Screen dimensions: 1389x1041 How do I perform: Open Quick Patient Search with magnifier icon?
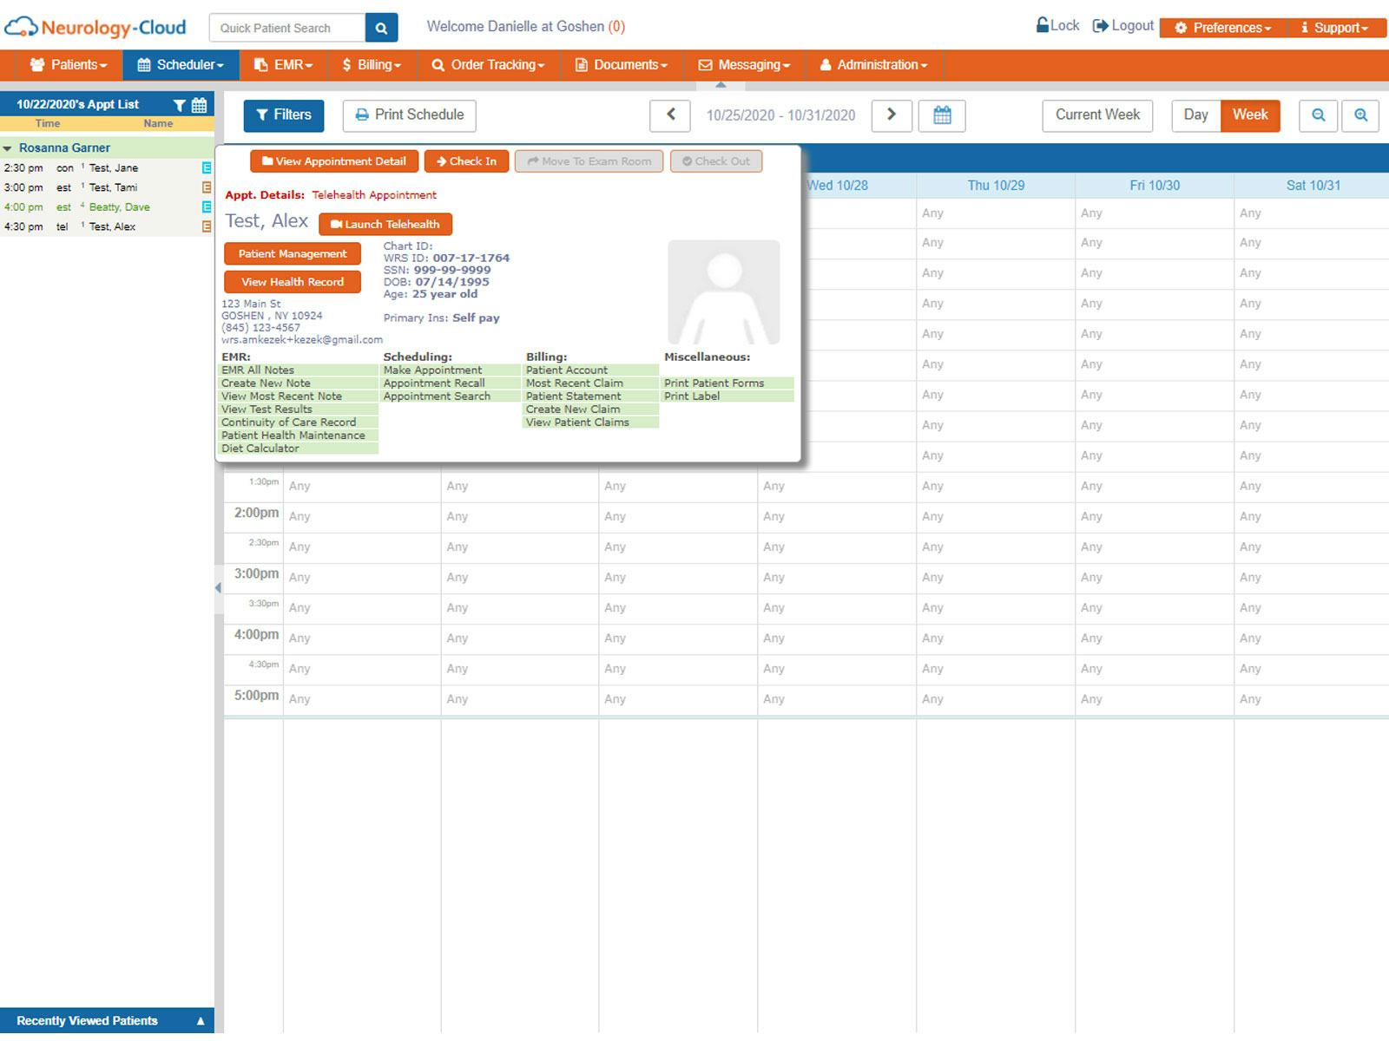click(381, 27)
